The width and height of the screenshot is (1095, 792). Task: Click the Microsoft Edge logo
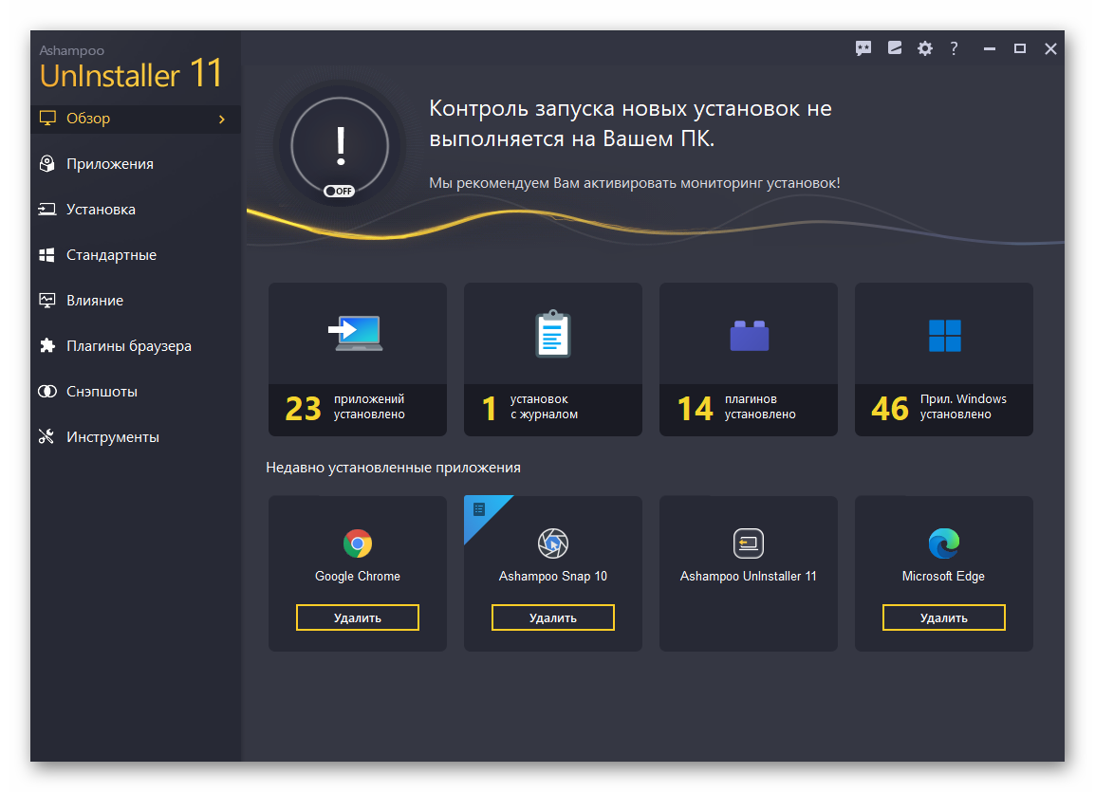click(x=944, y=543)
